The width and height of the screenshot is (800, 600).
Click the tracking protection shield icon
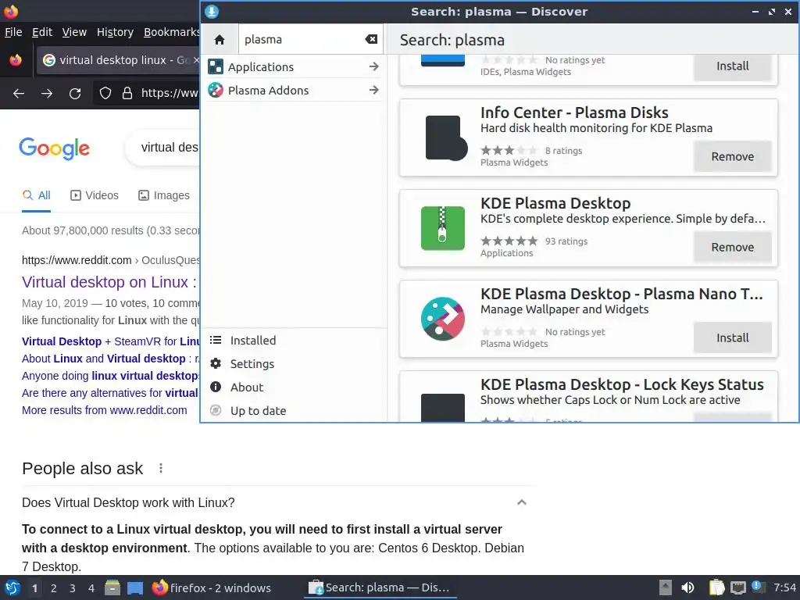(105, 94)
